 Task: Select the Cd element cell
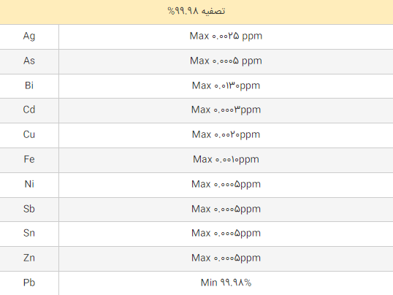[29, 110]
